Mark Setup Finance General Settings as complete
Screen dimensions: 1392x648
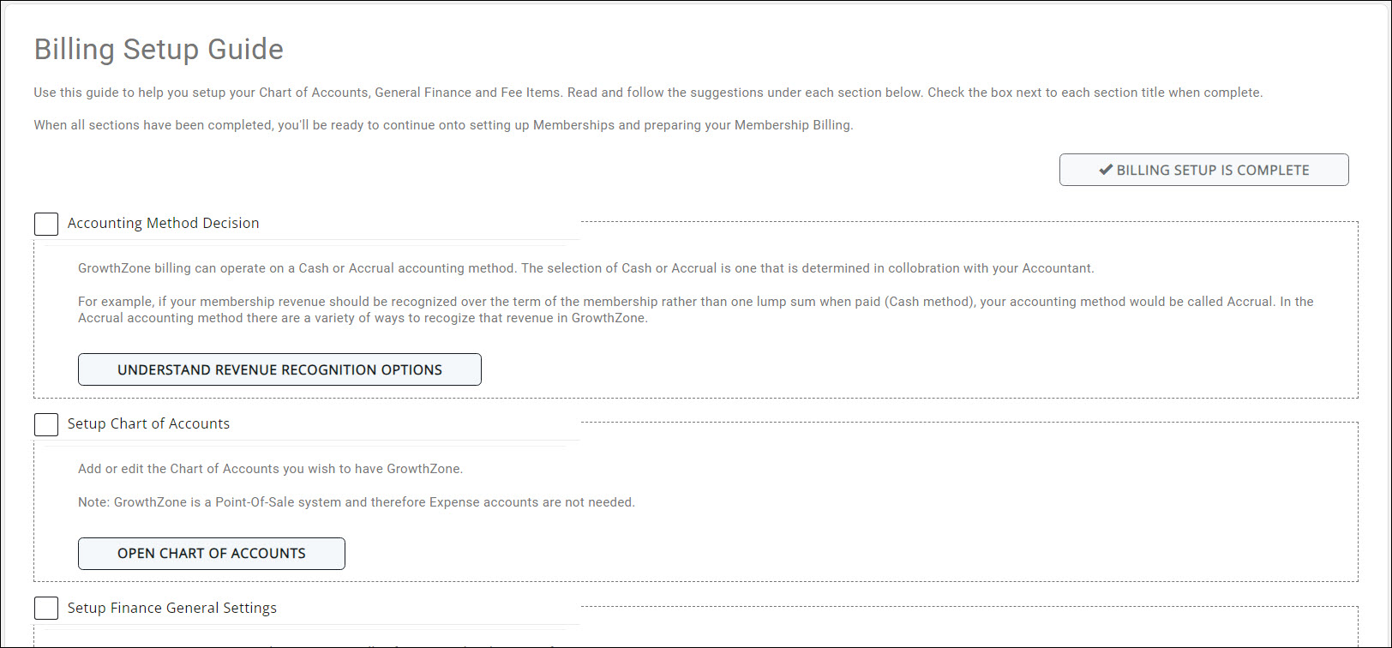46,609
